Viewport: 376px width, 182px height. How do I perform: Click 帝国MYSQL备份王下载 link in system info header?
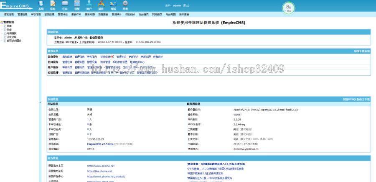tap(356, 99)
